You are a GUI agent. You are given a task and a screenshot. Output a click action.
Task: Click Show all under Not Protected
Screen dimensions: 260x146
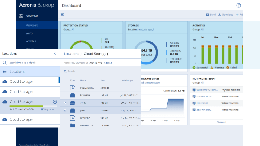click(221, 122)
